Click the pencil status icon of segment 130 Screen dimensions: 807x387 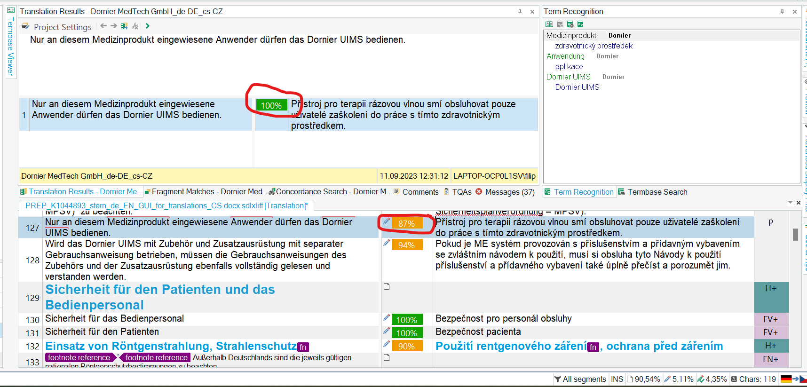click(387, 317)
